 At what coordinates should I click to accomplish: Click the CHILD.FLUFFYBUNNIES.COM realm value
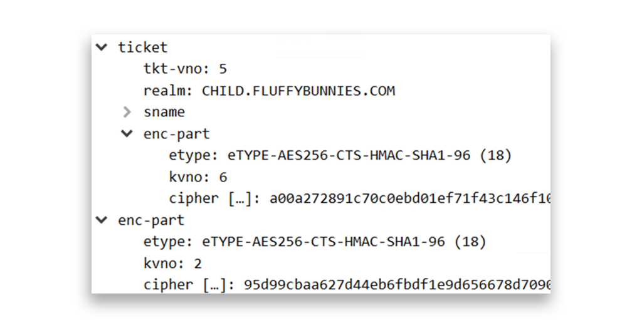click(298, 91)
